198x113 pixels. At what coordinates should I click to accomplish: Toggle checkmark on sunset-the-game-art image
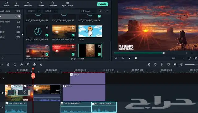(x=47, y=54)
